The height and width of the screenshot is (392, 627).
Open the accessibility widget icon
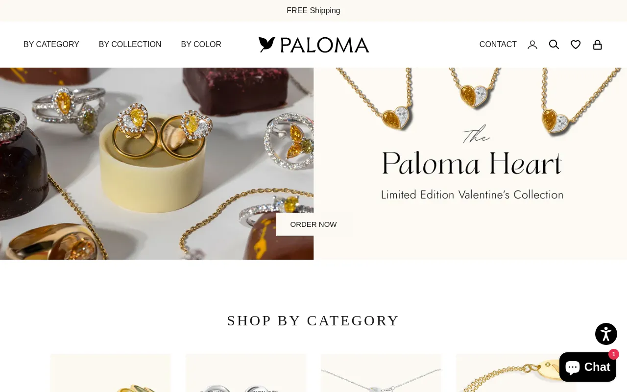click(x=606, y=334)
